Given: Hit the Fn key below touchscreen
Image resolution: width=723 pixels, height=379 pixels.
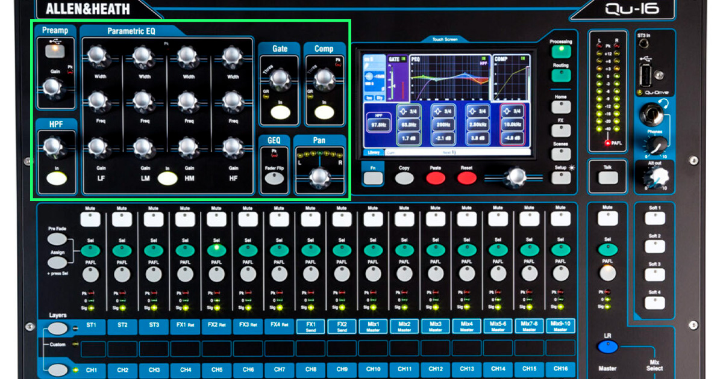Looking at the screenshot, I should [373, 177].
